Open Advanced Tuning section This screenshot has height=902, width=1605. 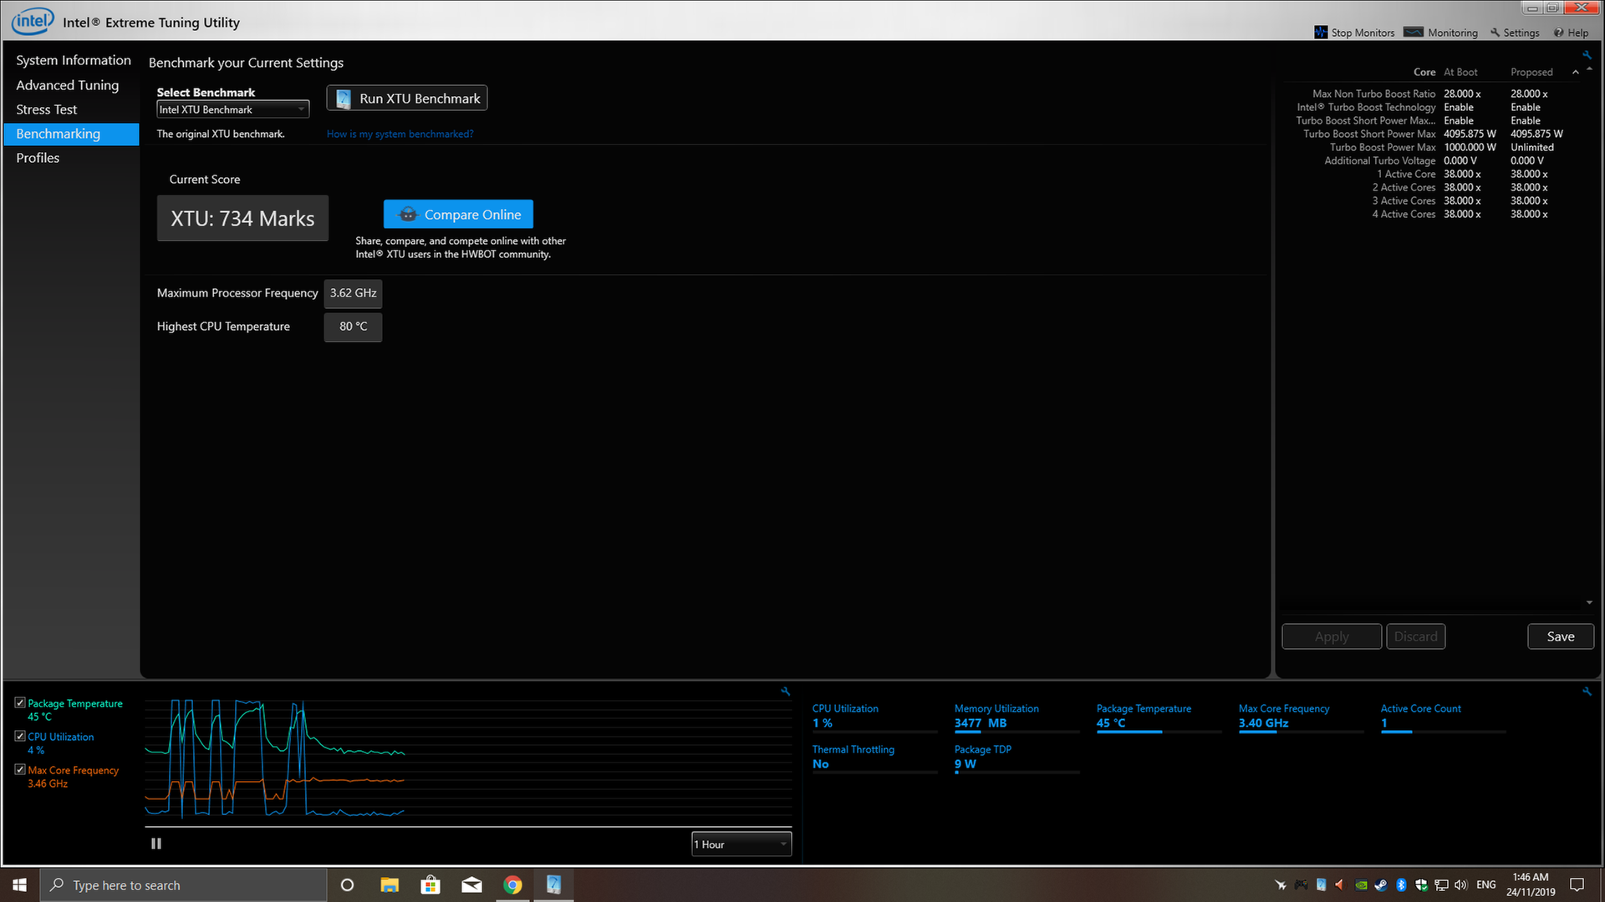tap(67, 85)
